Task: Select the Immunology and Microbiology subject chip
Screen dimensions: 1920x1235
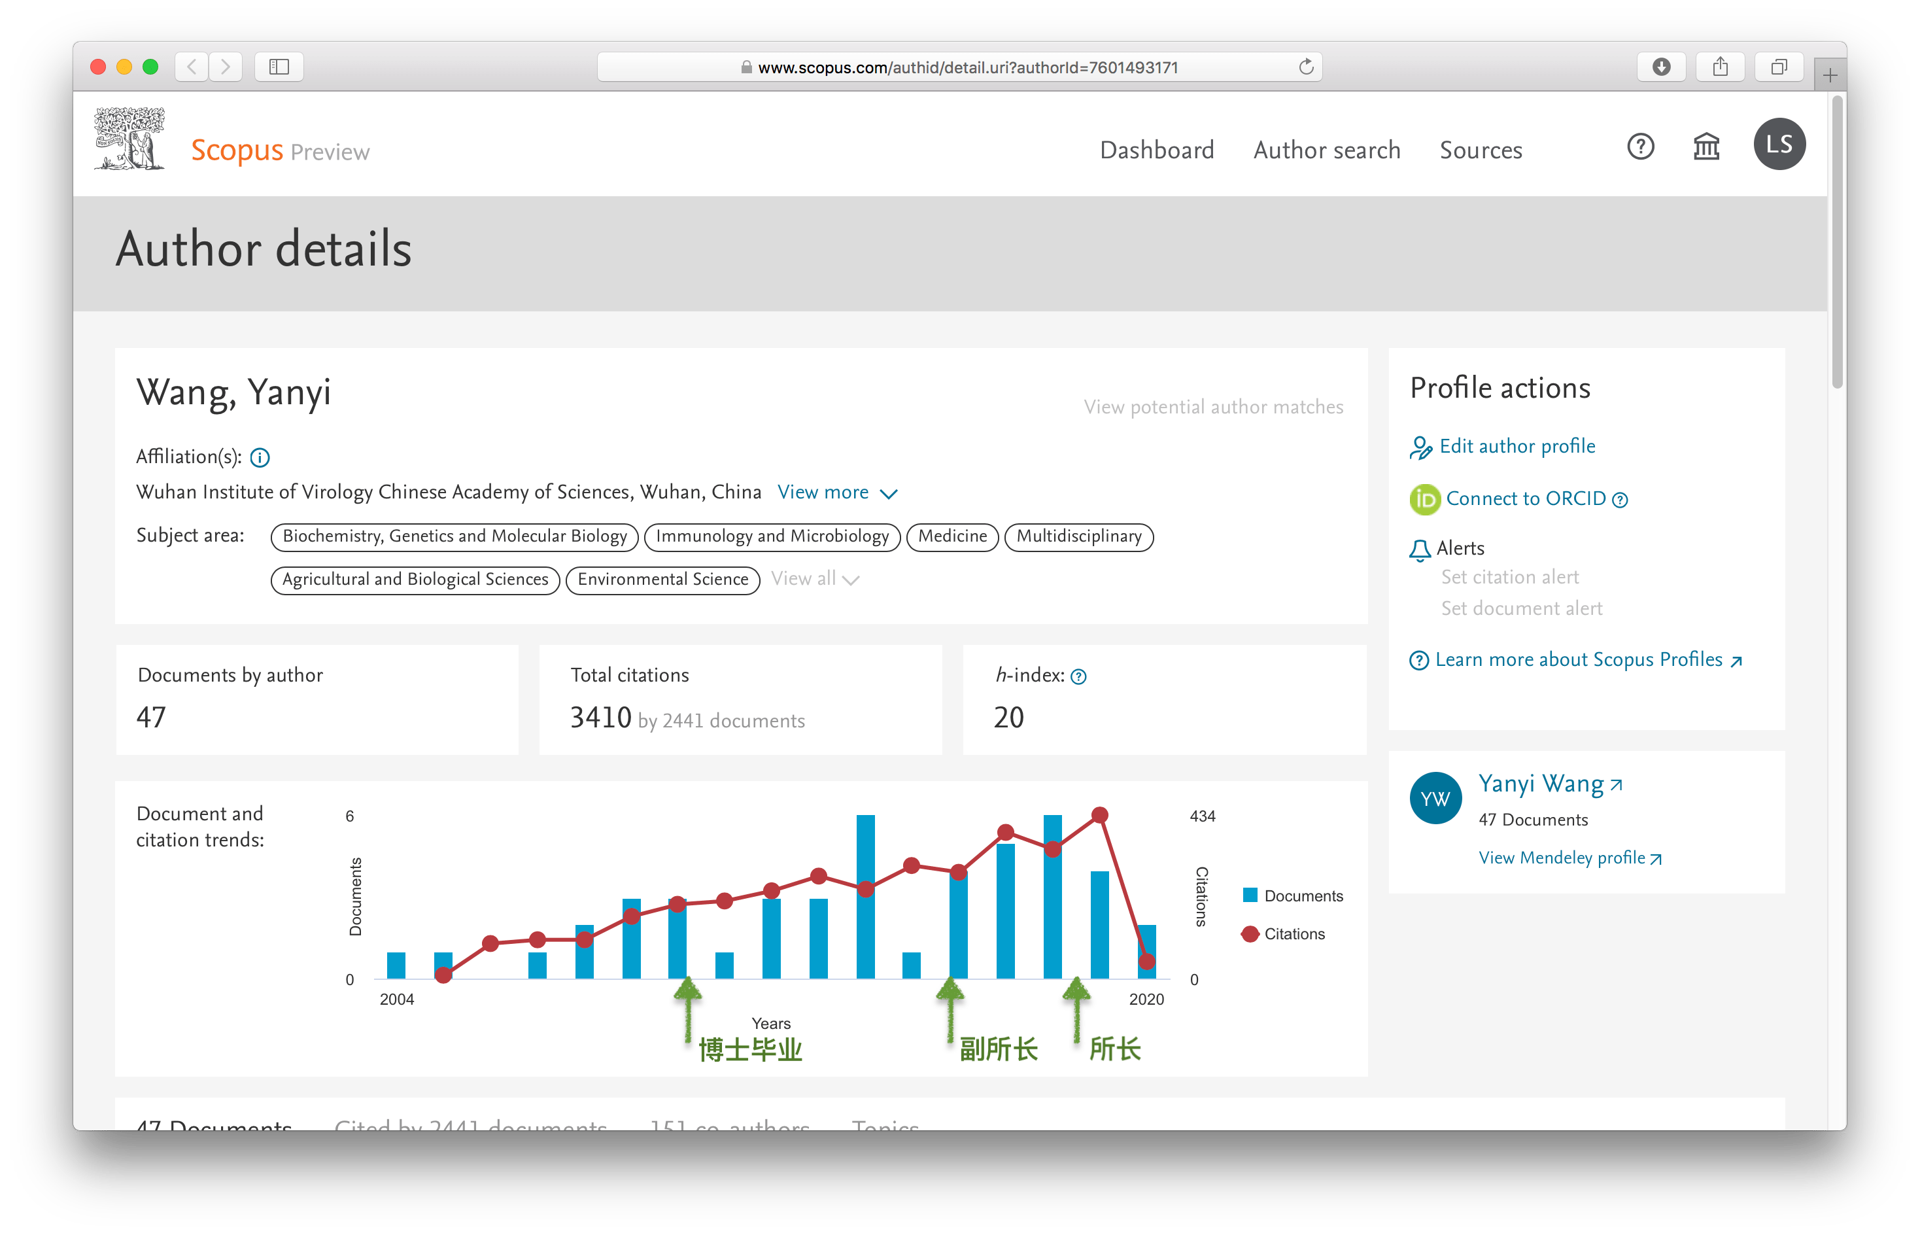Action: [x=771, y=536]
